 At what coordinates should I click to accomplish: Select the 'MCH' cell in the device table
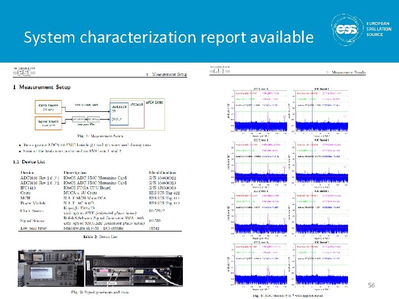pyautogui.click(x=25, y=198)
